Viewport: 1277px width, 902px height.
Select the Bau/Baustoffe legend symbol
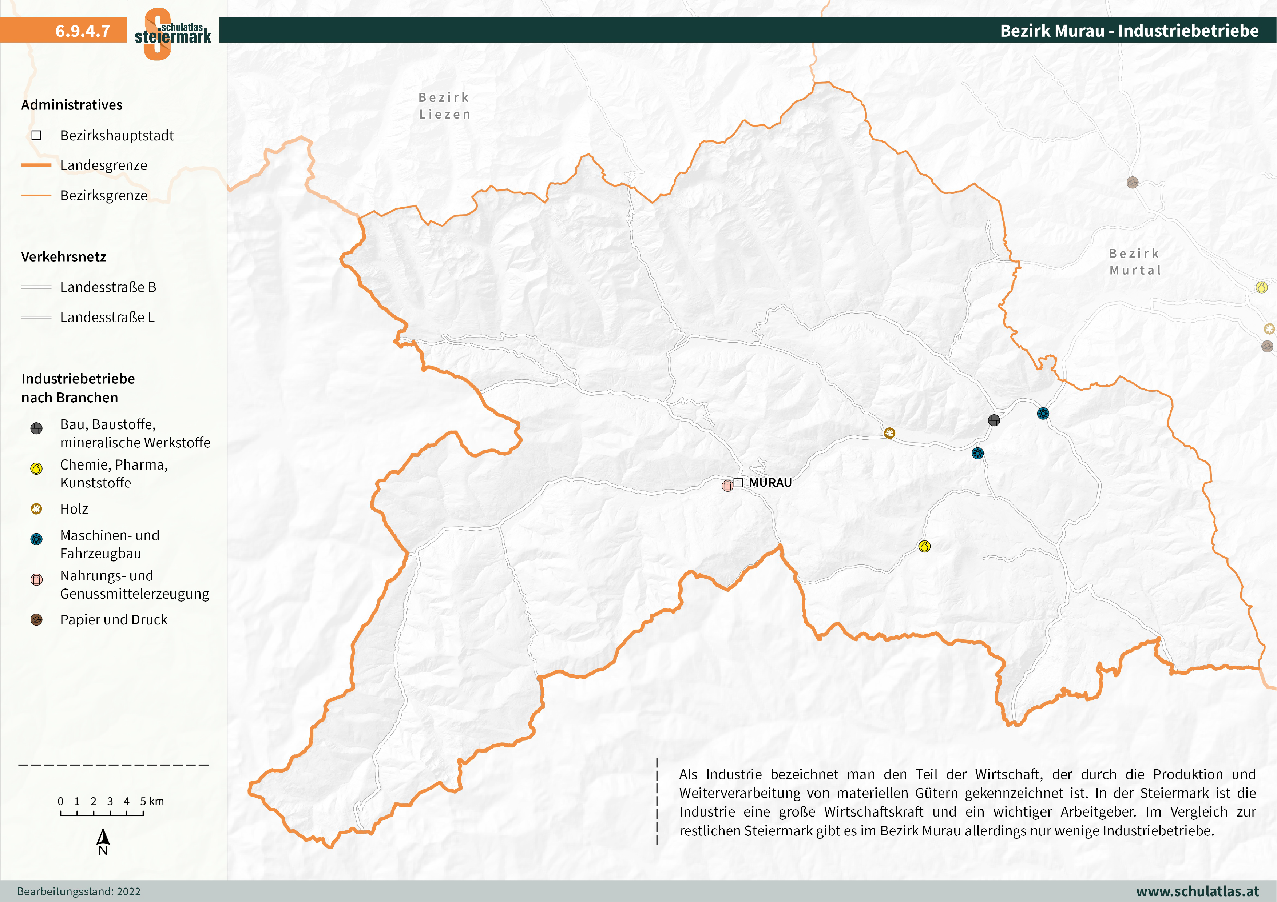(x=37, y=428)
